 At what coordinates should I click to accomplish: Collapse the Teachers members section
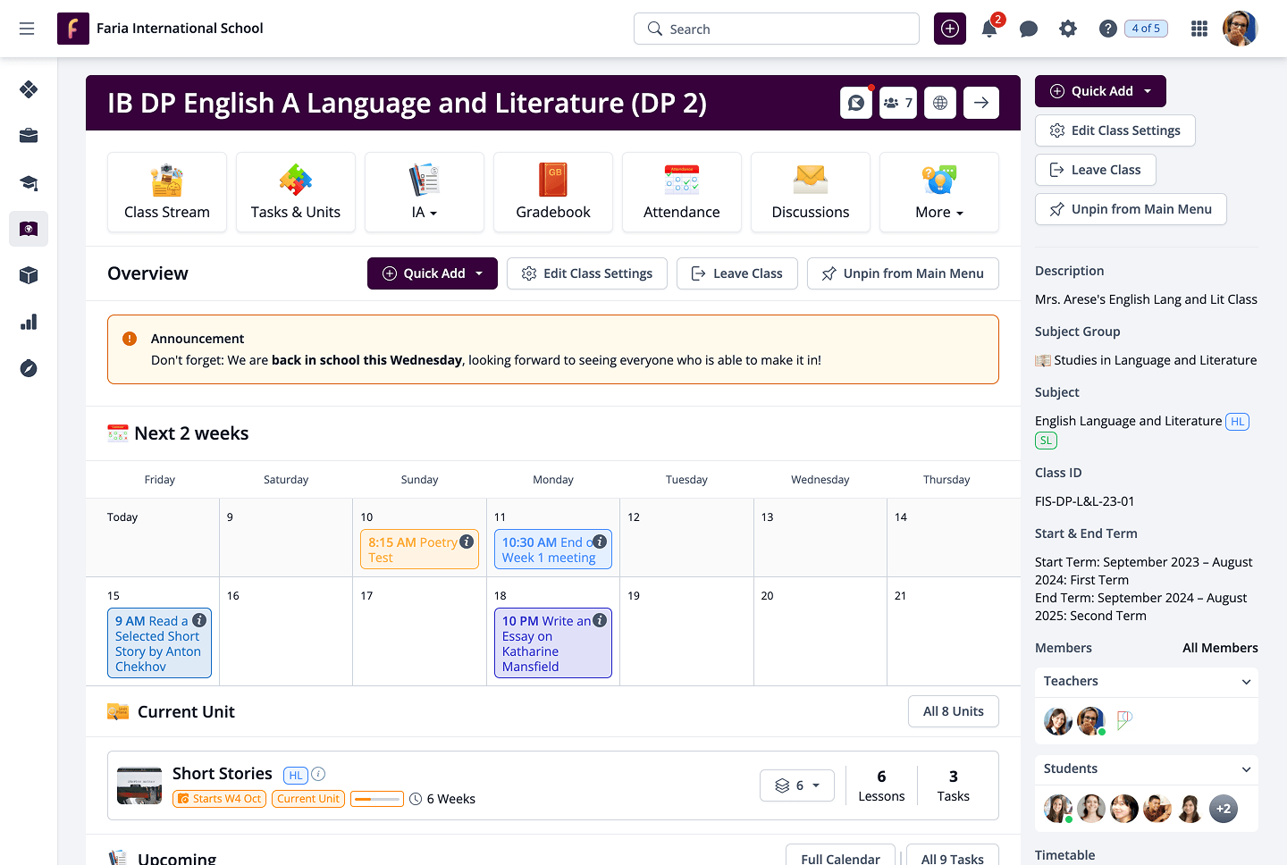point(1246,682)
